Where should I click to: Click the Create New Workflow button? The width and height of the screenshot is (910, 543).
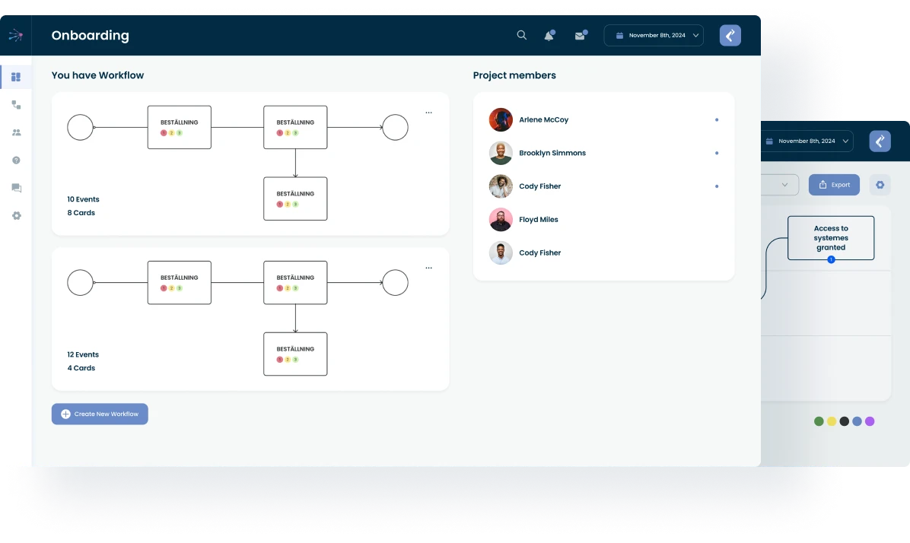100,414
